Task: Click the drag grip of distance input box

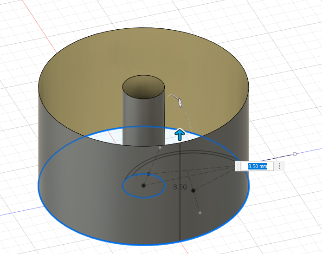Action: 238,166
